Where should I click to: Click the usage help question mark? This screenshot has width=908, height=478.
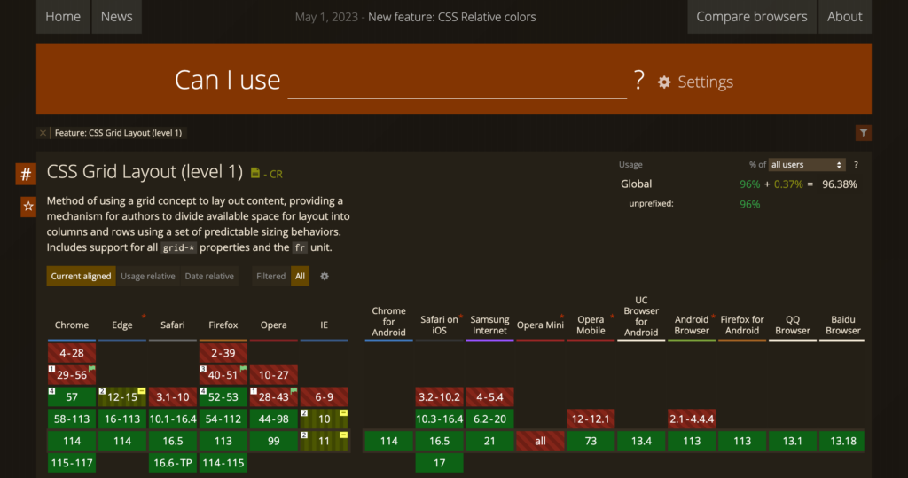tap(856, 165)
